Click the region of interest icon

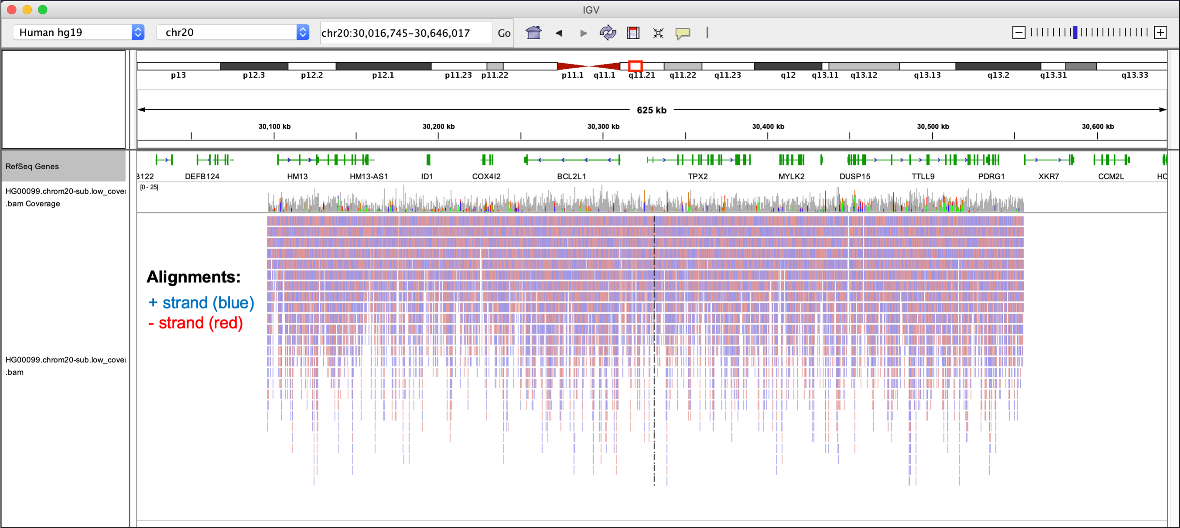click(633, 33)
